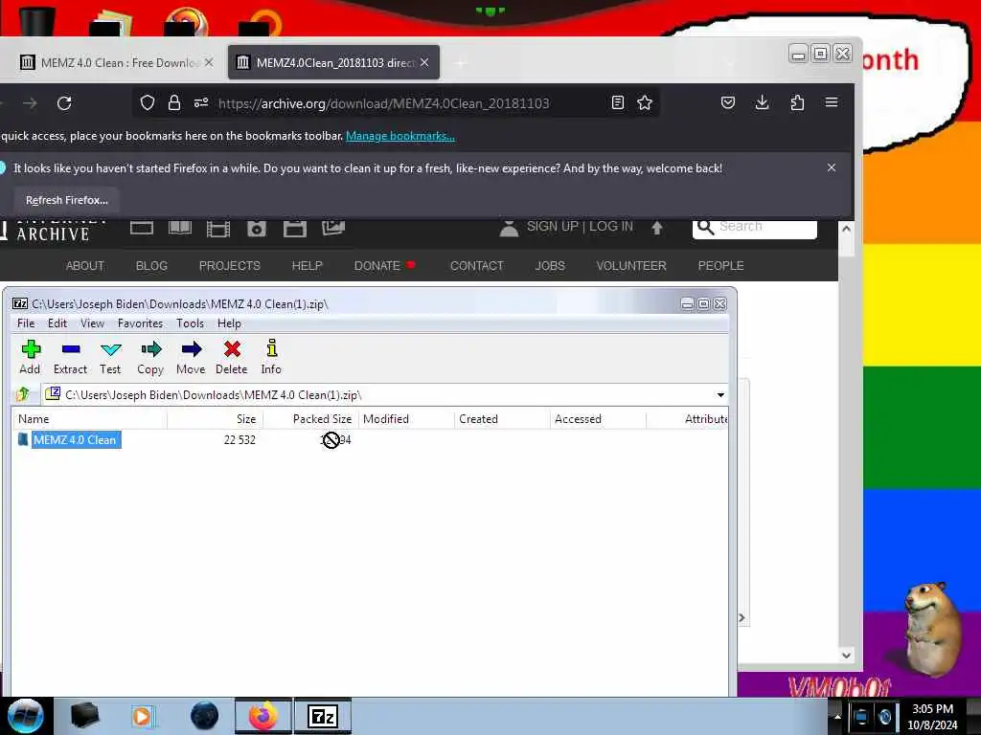981x735 pixels.
Task: Dismiss the Firefox refresh notification
Action: point(832,167)
